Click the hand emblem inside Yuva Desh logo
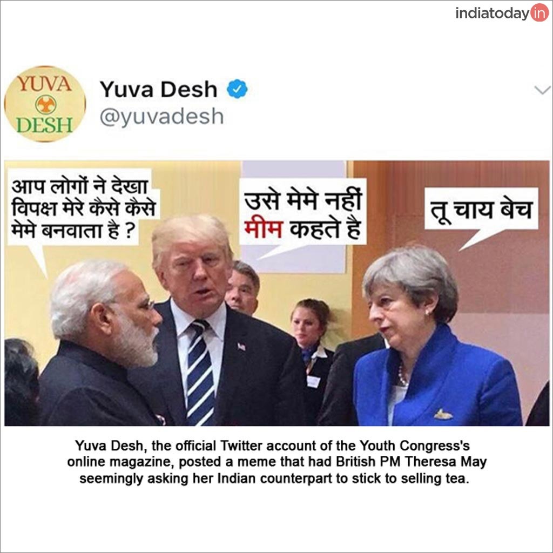553x553 pixels. (x=45, y=104)
